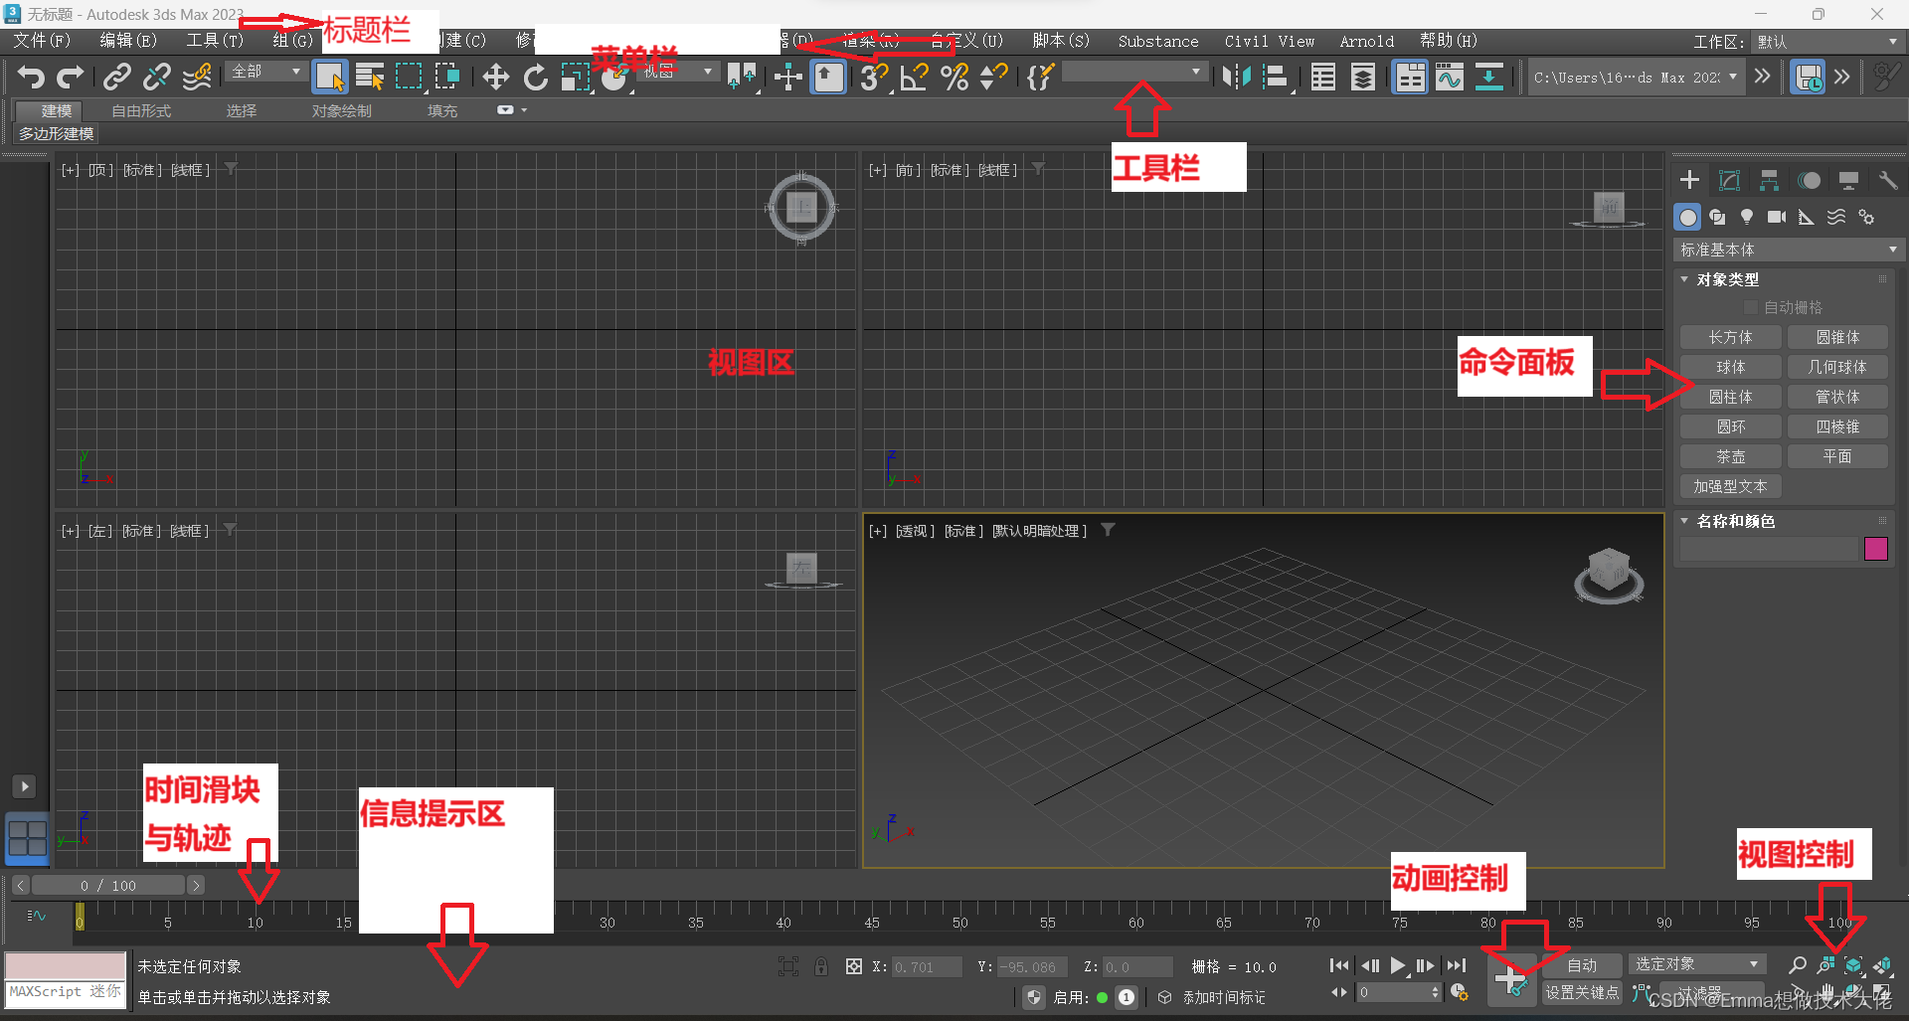Activate the Select Object tool

tap(329, 77)
